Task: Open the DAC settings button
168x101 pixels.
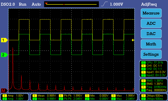Action: click(151, 34)
